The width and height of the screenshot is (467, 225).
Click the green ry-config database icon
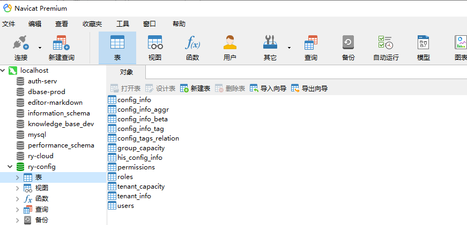(20, 167)
